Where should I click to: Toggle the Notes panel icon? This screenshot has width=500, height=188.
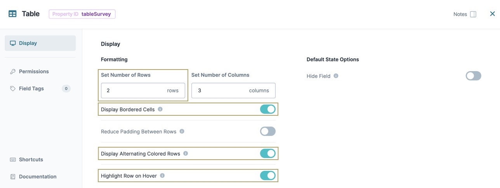click(x=473, y=14)
